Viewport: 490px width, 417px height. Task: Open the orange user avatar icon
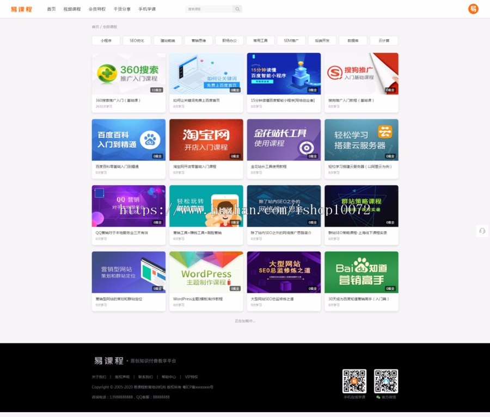pos(473,9)
